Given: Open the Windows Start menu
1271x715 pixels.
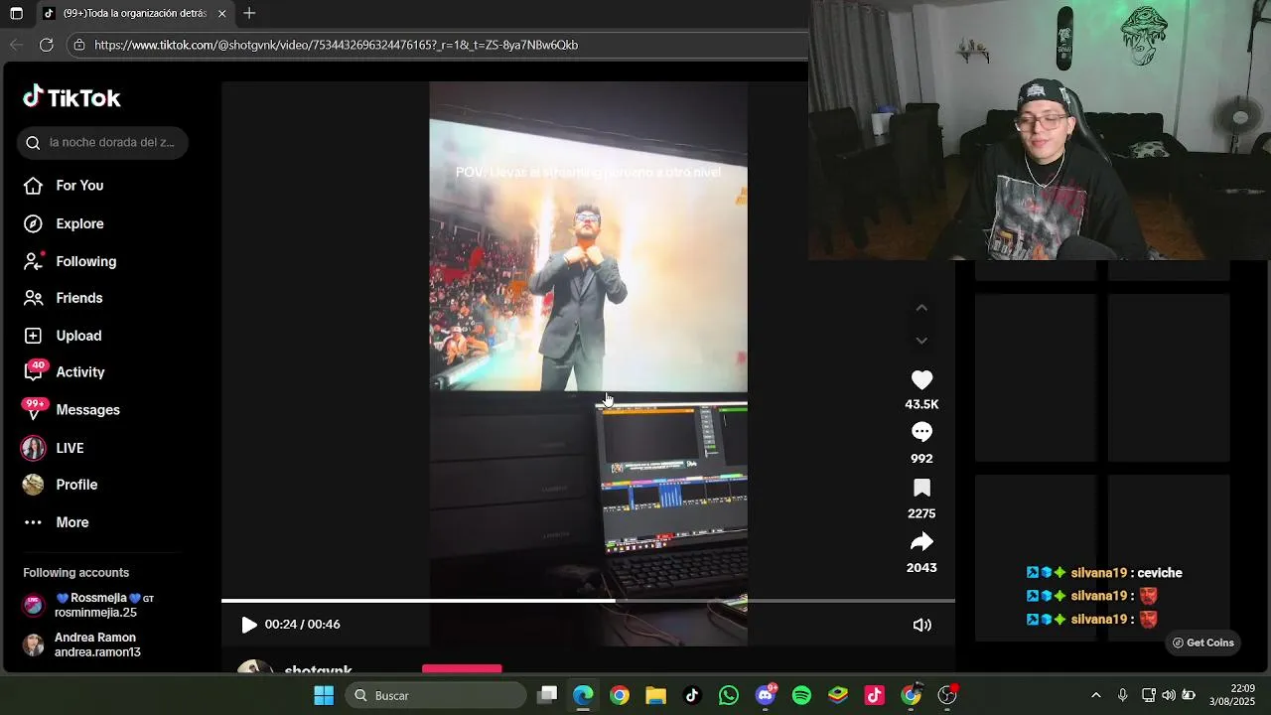Looking at the screenshot, I should pos(324,695).
